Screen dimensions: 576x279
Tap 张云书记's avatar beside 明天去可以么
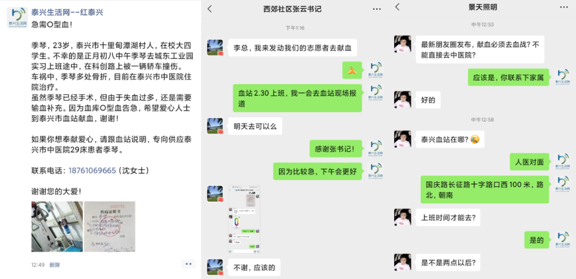click(215, 126)
